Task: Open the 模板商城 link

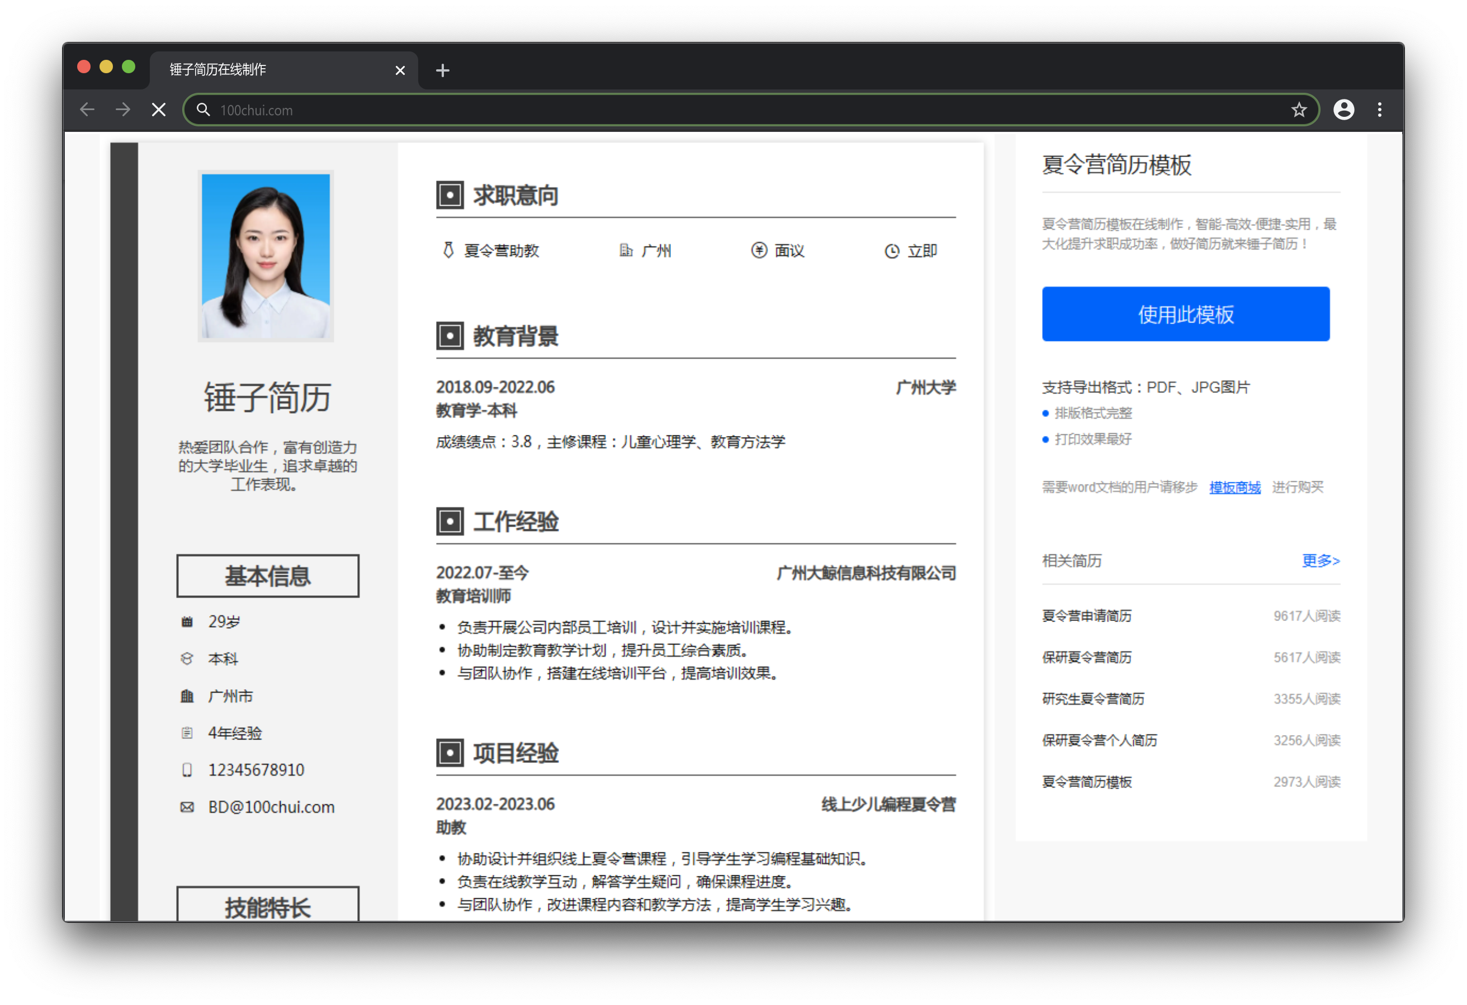Action: click(1234, 487)
